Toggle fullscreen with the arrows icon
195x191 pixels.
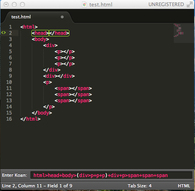[190, 4]
